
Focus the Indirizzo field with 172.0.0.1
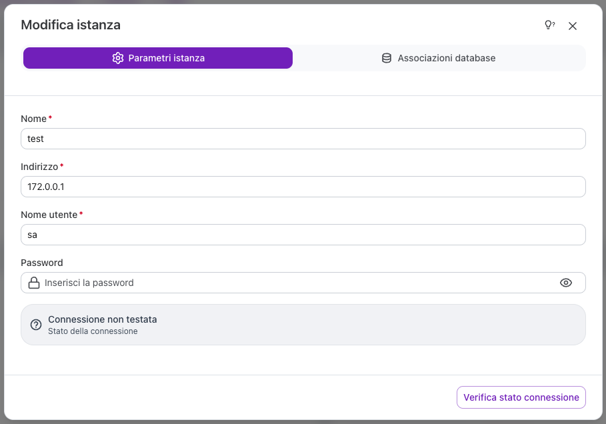(303, 187)
